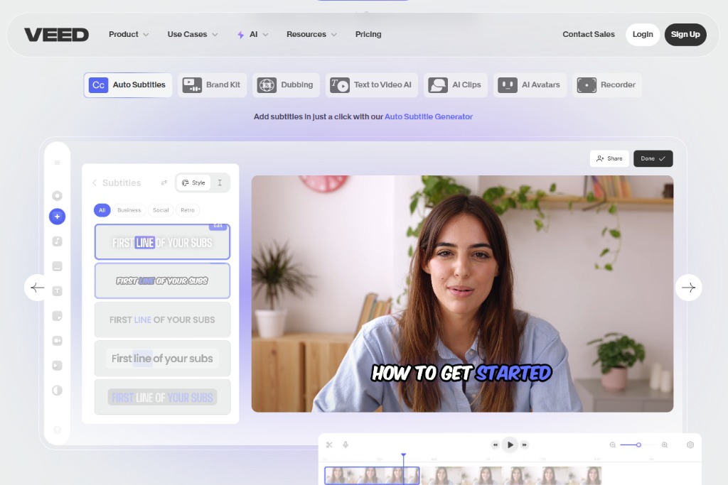
Task: Click the scissors split icon in the timeline toolbar
Action: (x=329, y=445)
